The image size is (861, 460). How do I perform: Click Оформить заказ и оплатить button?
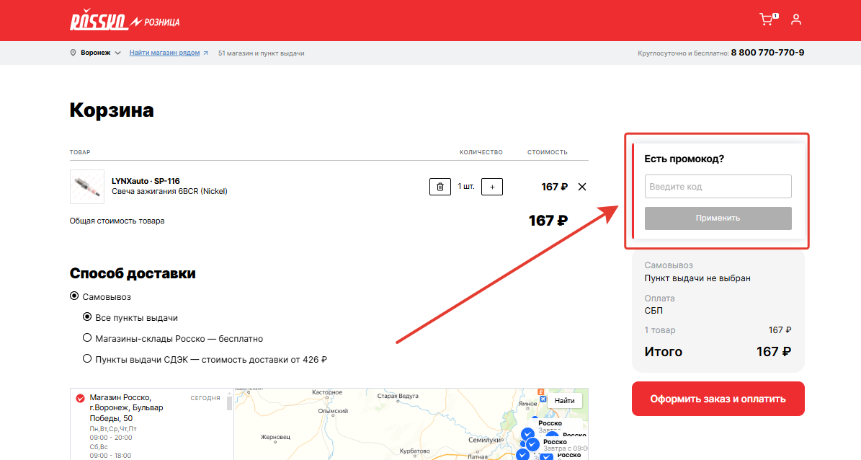pyautogui.click(x=718, y=399)
